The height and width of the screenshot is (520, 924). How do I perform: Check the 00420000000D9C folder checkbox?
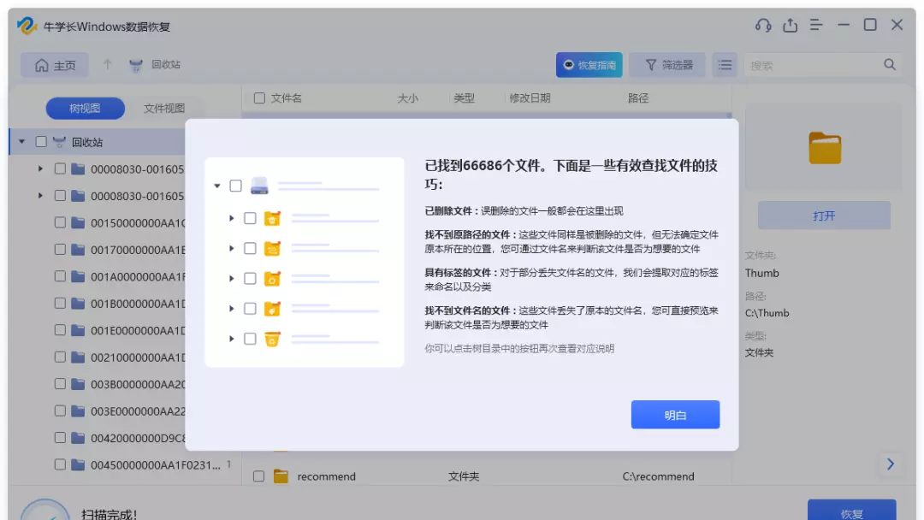pyautogui.click(x=60, y=438)
